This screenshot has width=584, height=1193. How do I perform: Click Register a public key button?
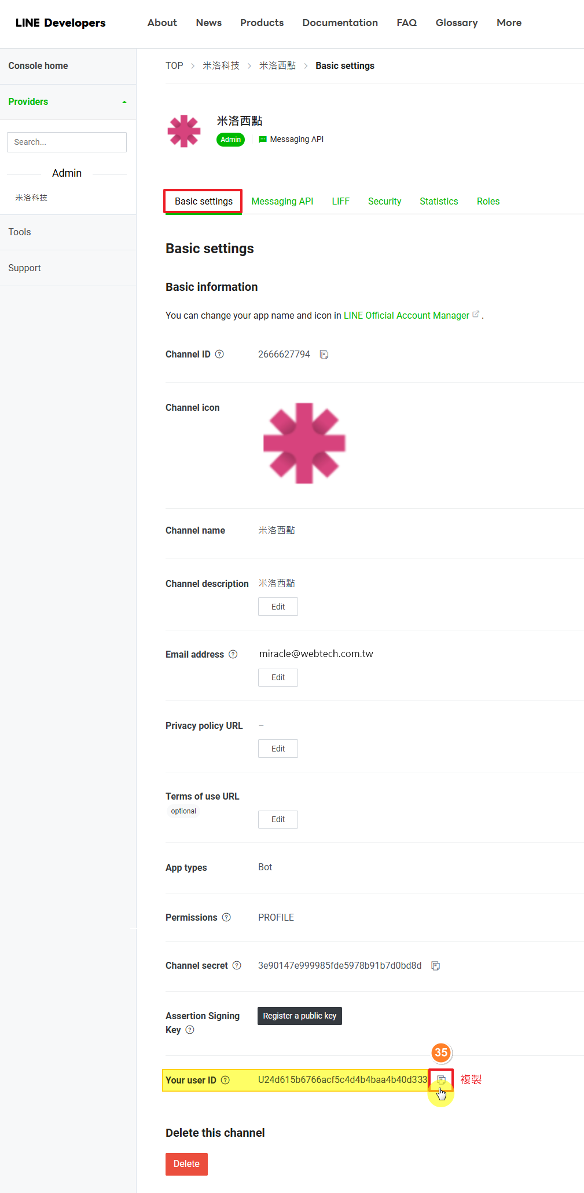click(x=299, y=1016)
